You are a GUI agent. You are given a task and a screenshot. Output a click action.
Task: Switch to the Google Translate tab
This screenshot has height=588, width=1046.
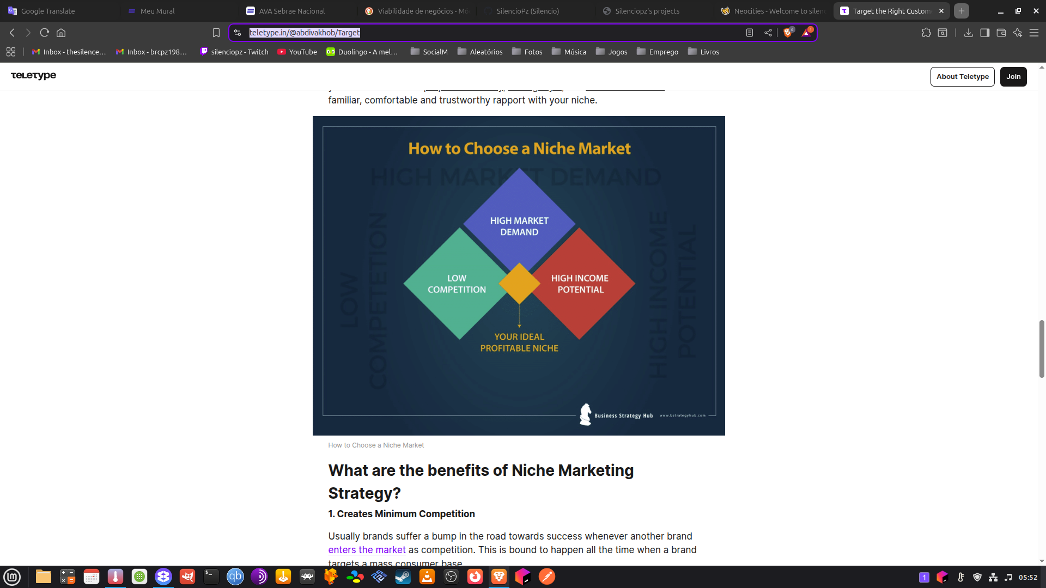[x=48, y=11]
